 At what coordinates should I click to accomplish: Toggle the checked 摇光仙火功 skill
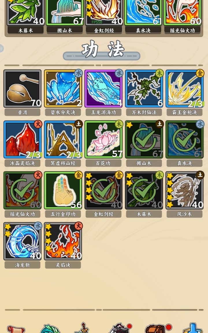[x=22, y=190]
